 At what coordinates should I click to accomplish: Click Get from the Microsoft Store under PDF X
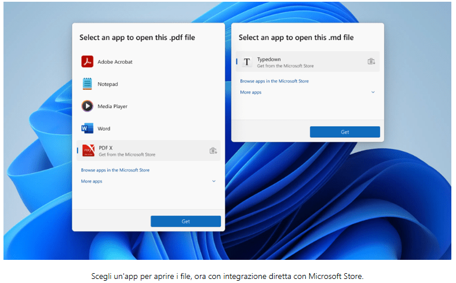point(127,155)
